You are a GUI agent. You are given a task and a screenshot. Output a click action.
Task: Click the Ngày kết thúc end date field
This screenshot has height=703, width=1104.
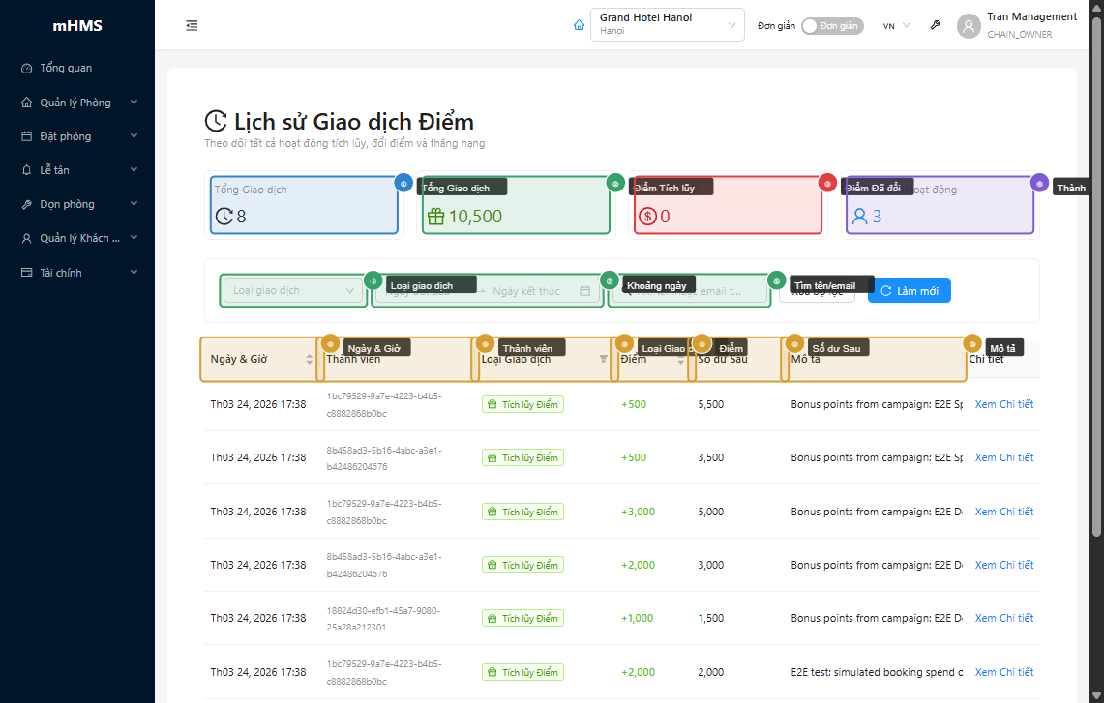click(x=527, y=291)
